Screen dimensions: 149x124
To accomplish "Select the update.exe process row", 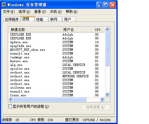I will coord(57,42).
